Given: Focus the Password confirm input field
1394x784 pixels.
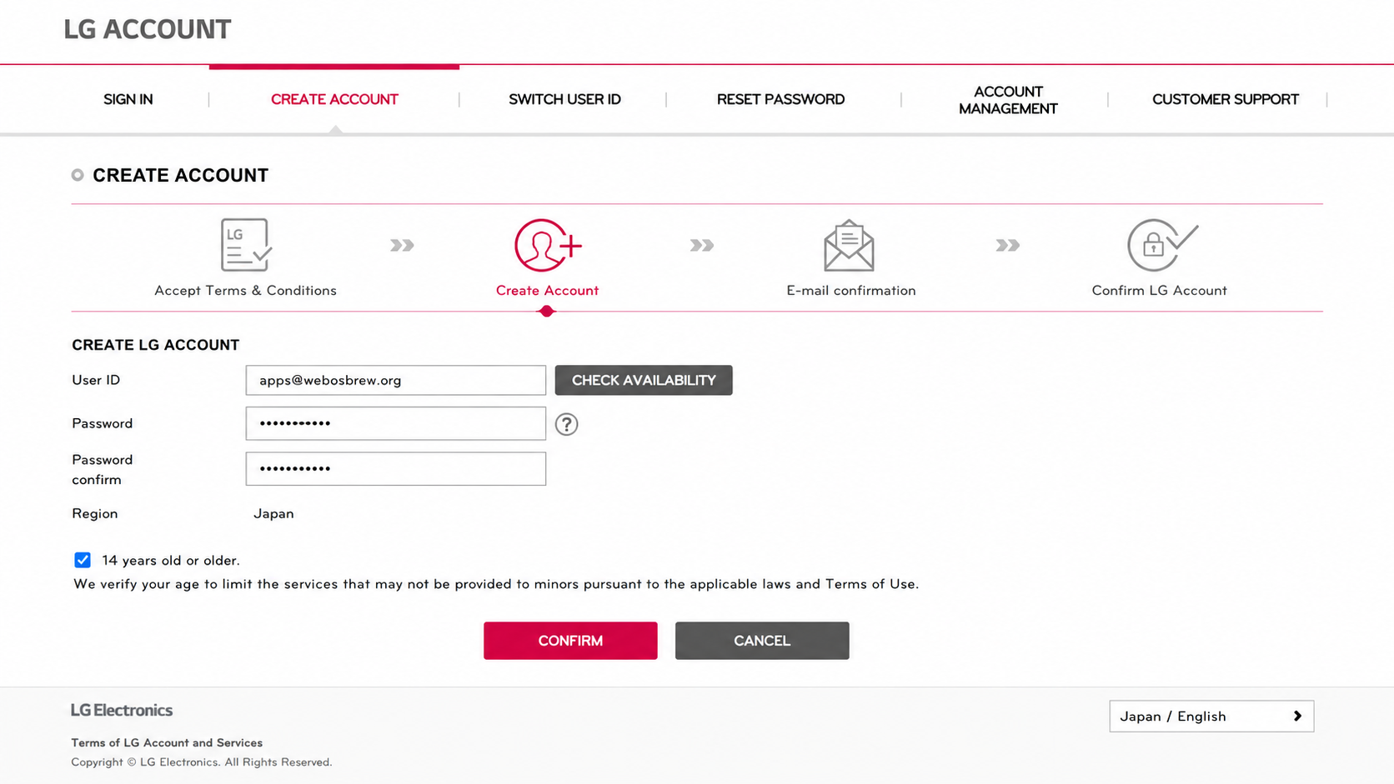Looking at the screenshot, I should pyautogui.click(x=396, y=468).
